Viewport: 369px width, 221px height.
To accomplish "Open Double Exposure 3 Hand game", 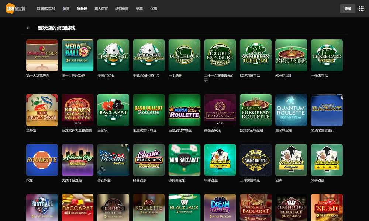I will 220,55.
